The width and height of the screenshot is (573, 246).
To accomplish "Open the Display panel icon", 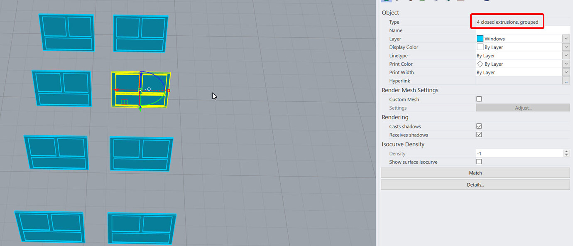I will tap(435, 0).
